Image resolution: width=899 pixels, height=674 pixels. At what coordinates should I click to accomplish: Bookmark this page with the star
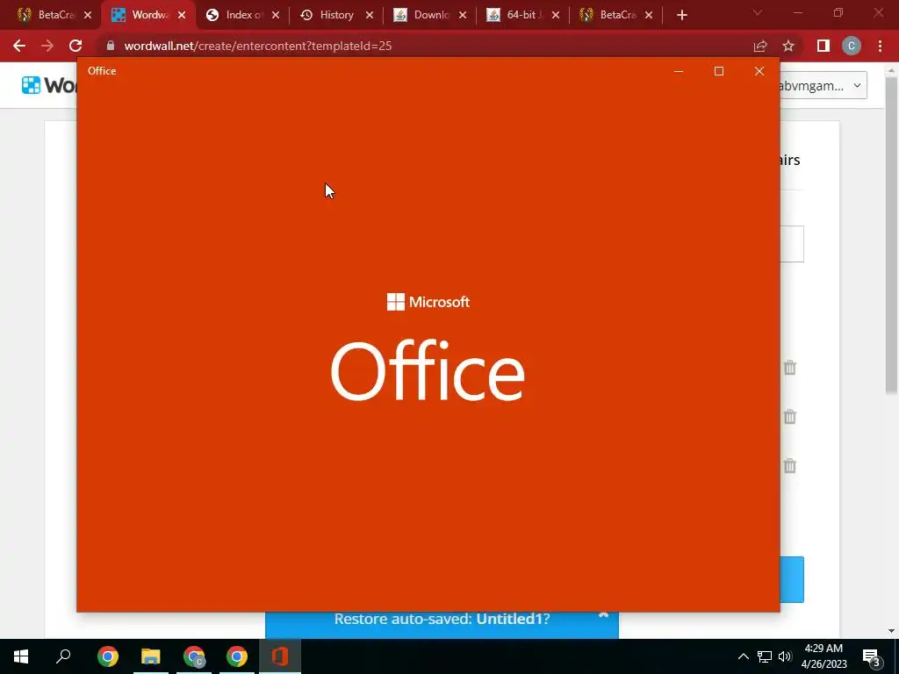788,46
